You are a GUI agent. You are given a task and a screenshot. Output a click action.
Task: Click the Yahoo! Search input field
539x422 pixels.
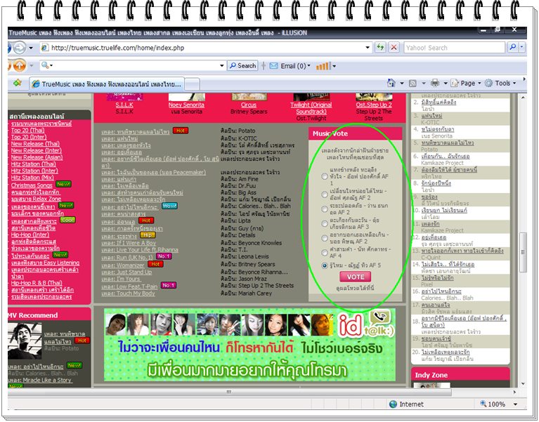454,48
